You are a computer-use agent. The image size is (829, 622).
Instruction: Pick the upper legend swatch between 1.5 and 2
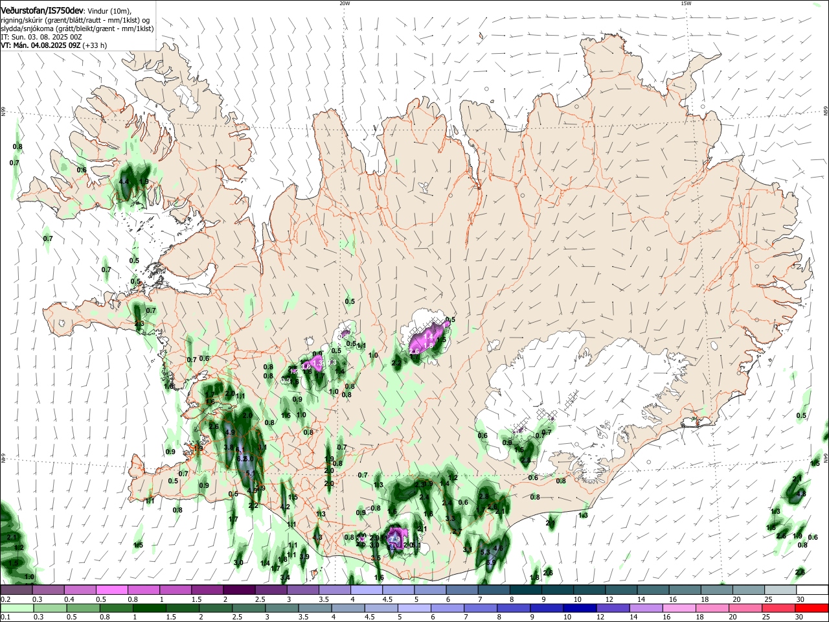(x=206, y=590)
